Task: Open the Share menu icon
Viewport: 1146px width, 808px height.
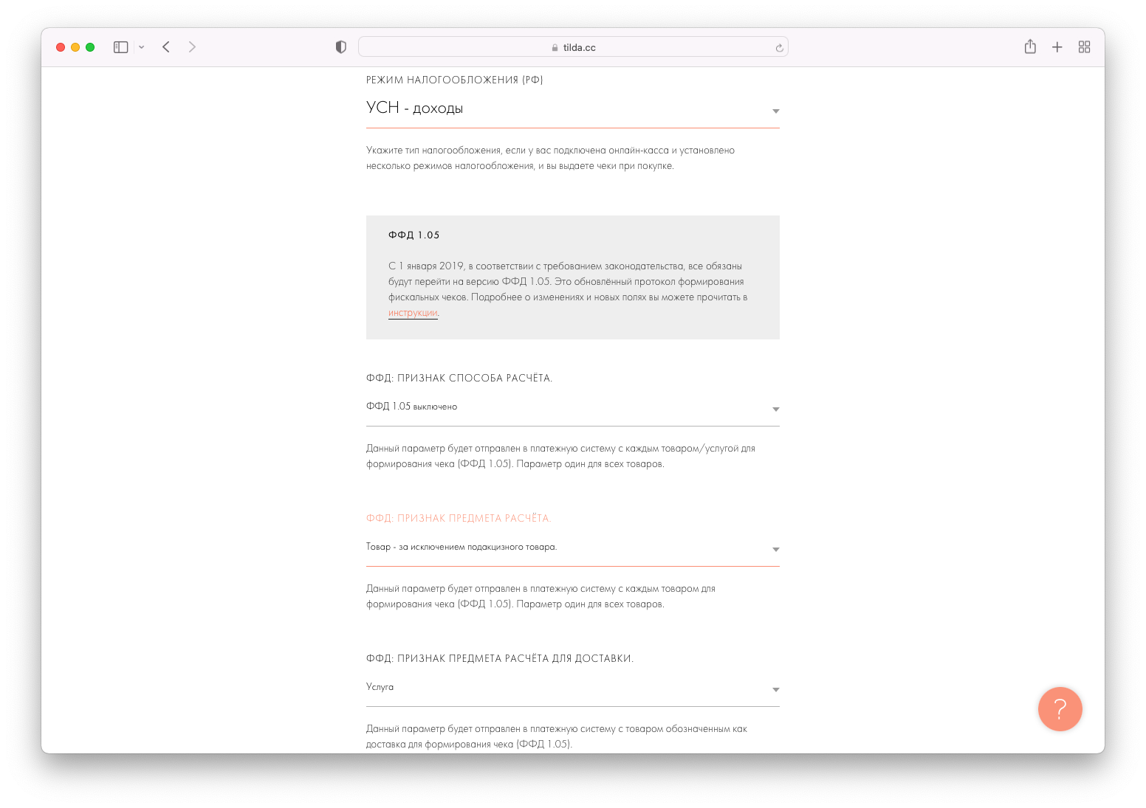Action: pos(1030,46)
